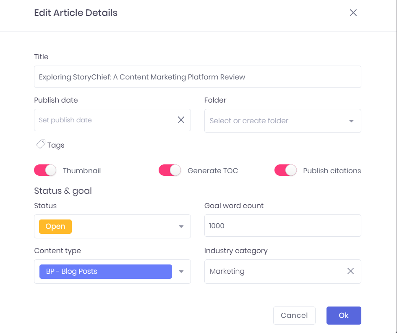The height and width of the screenshot is (333, 397).
Task: Select the orange Open status badge
Action: (55, 226)
